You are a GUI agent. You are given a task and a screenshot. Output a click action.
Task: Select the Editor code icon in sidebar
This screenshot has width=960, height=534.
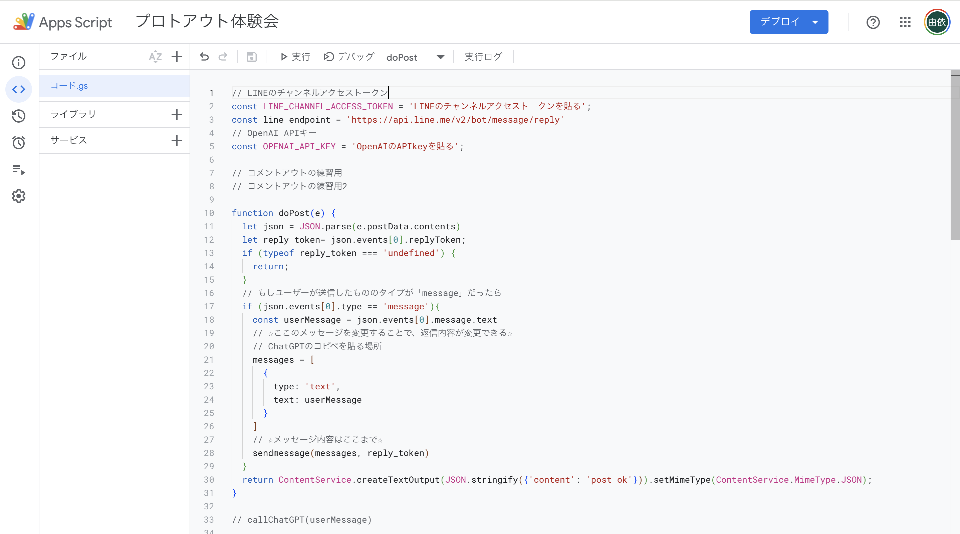point(19,89)
